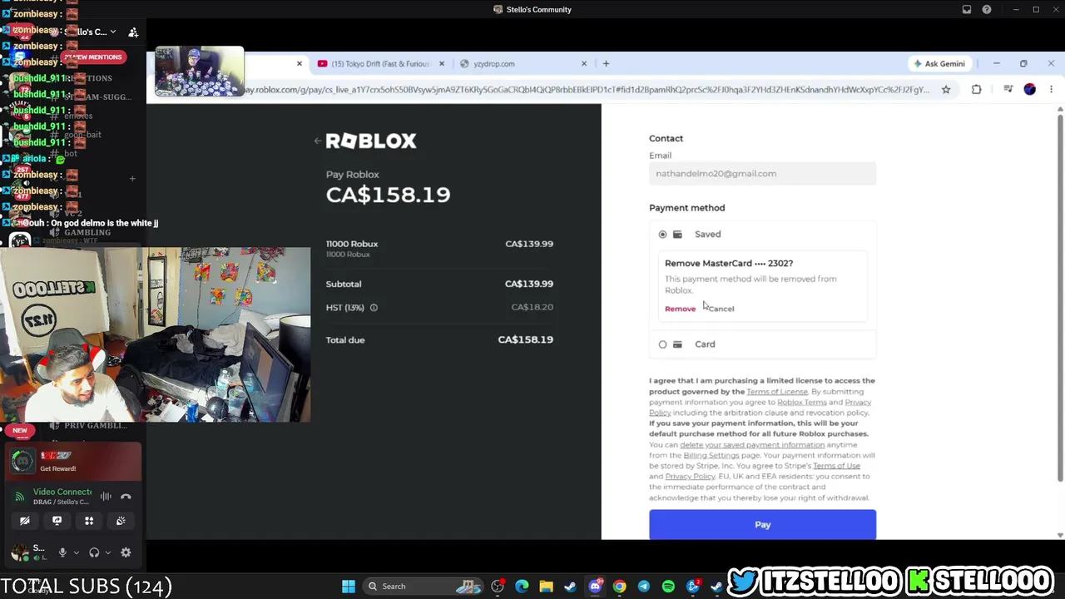Expand Discord microphone input options
The height and width of the screenshot is (599, 1065).
click(x=76, y=552)
